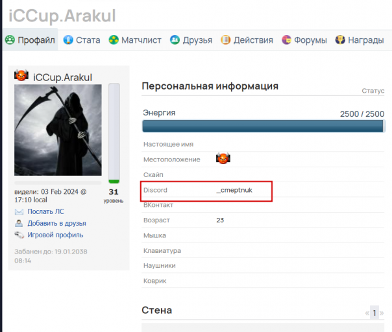
Task: Click Добавить в друзья link
Action: point(56,223)
